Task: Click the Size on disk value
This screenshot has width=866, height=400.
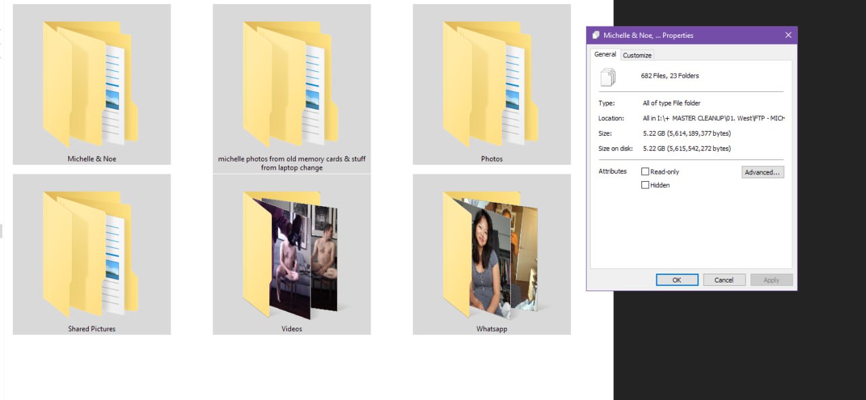Action: 687,149
